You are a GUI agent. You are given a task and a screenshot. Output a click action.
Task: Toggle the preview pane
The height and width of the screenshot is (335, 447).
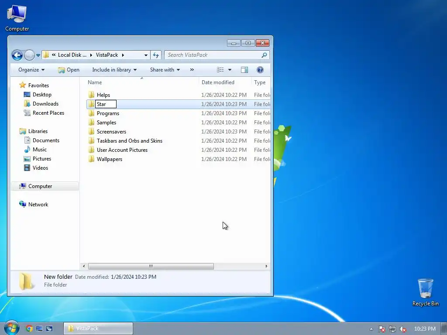pyautogui.click(x=244, y=70)
